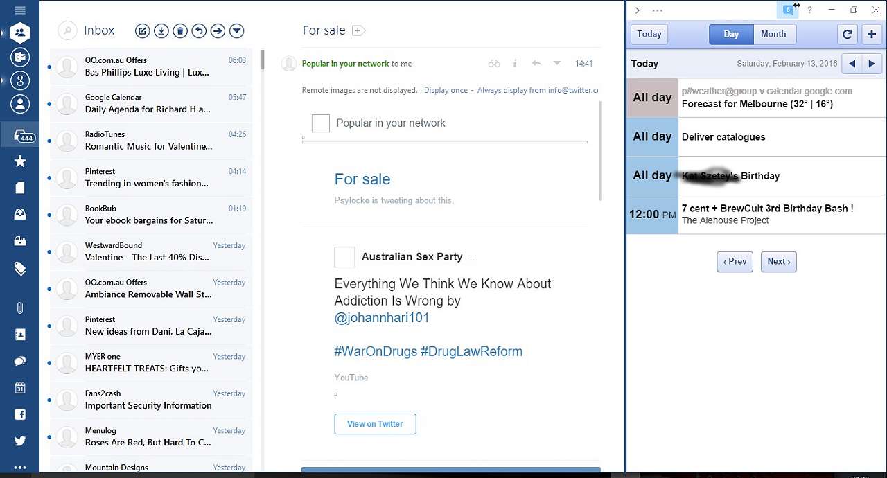Show message info with the i icon
887x478 pixels.
pos(514,64)
